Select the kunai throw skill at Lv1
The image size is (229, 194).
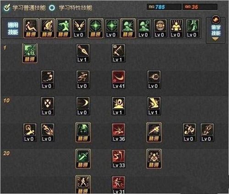click(83, 53)
